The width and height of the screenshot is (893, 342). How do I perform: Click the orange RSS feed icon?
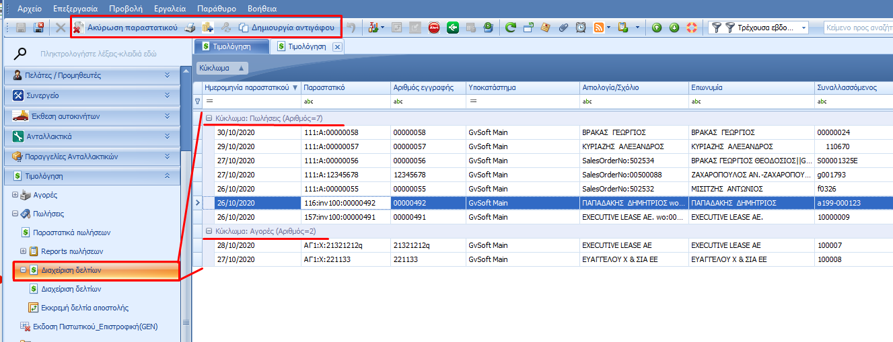click(x=598, y=28)
